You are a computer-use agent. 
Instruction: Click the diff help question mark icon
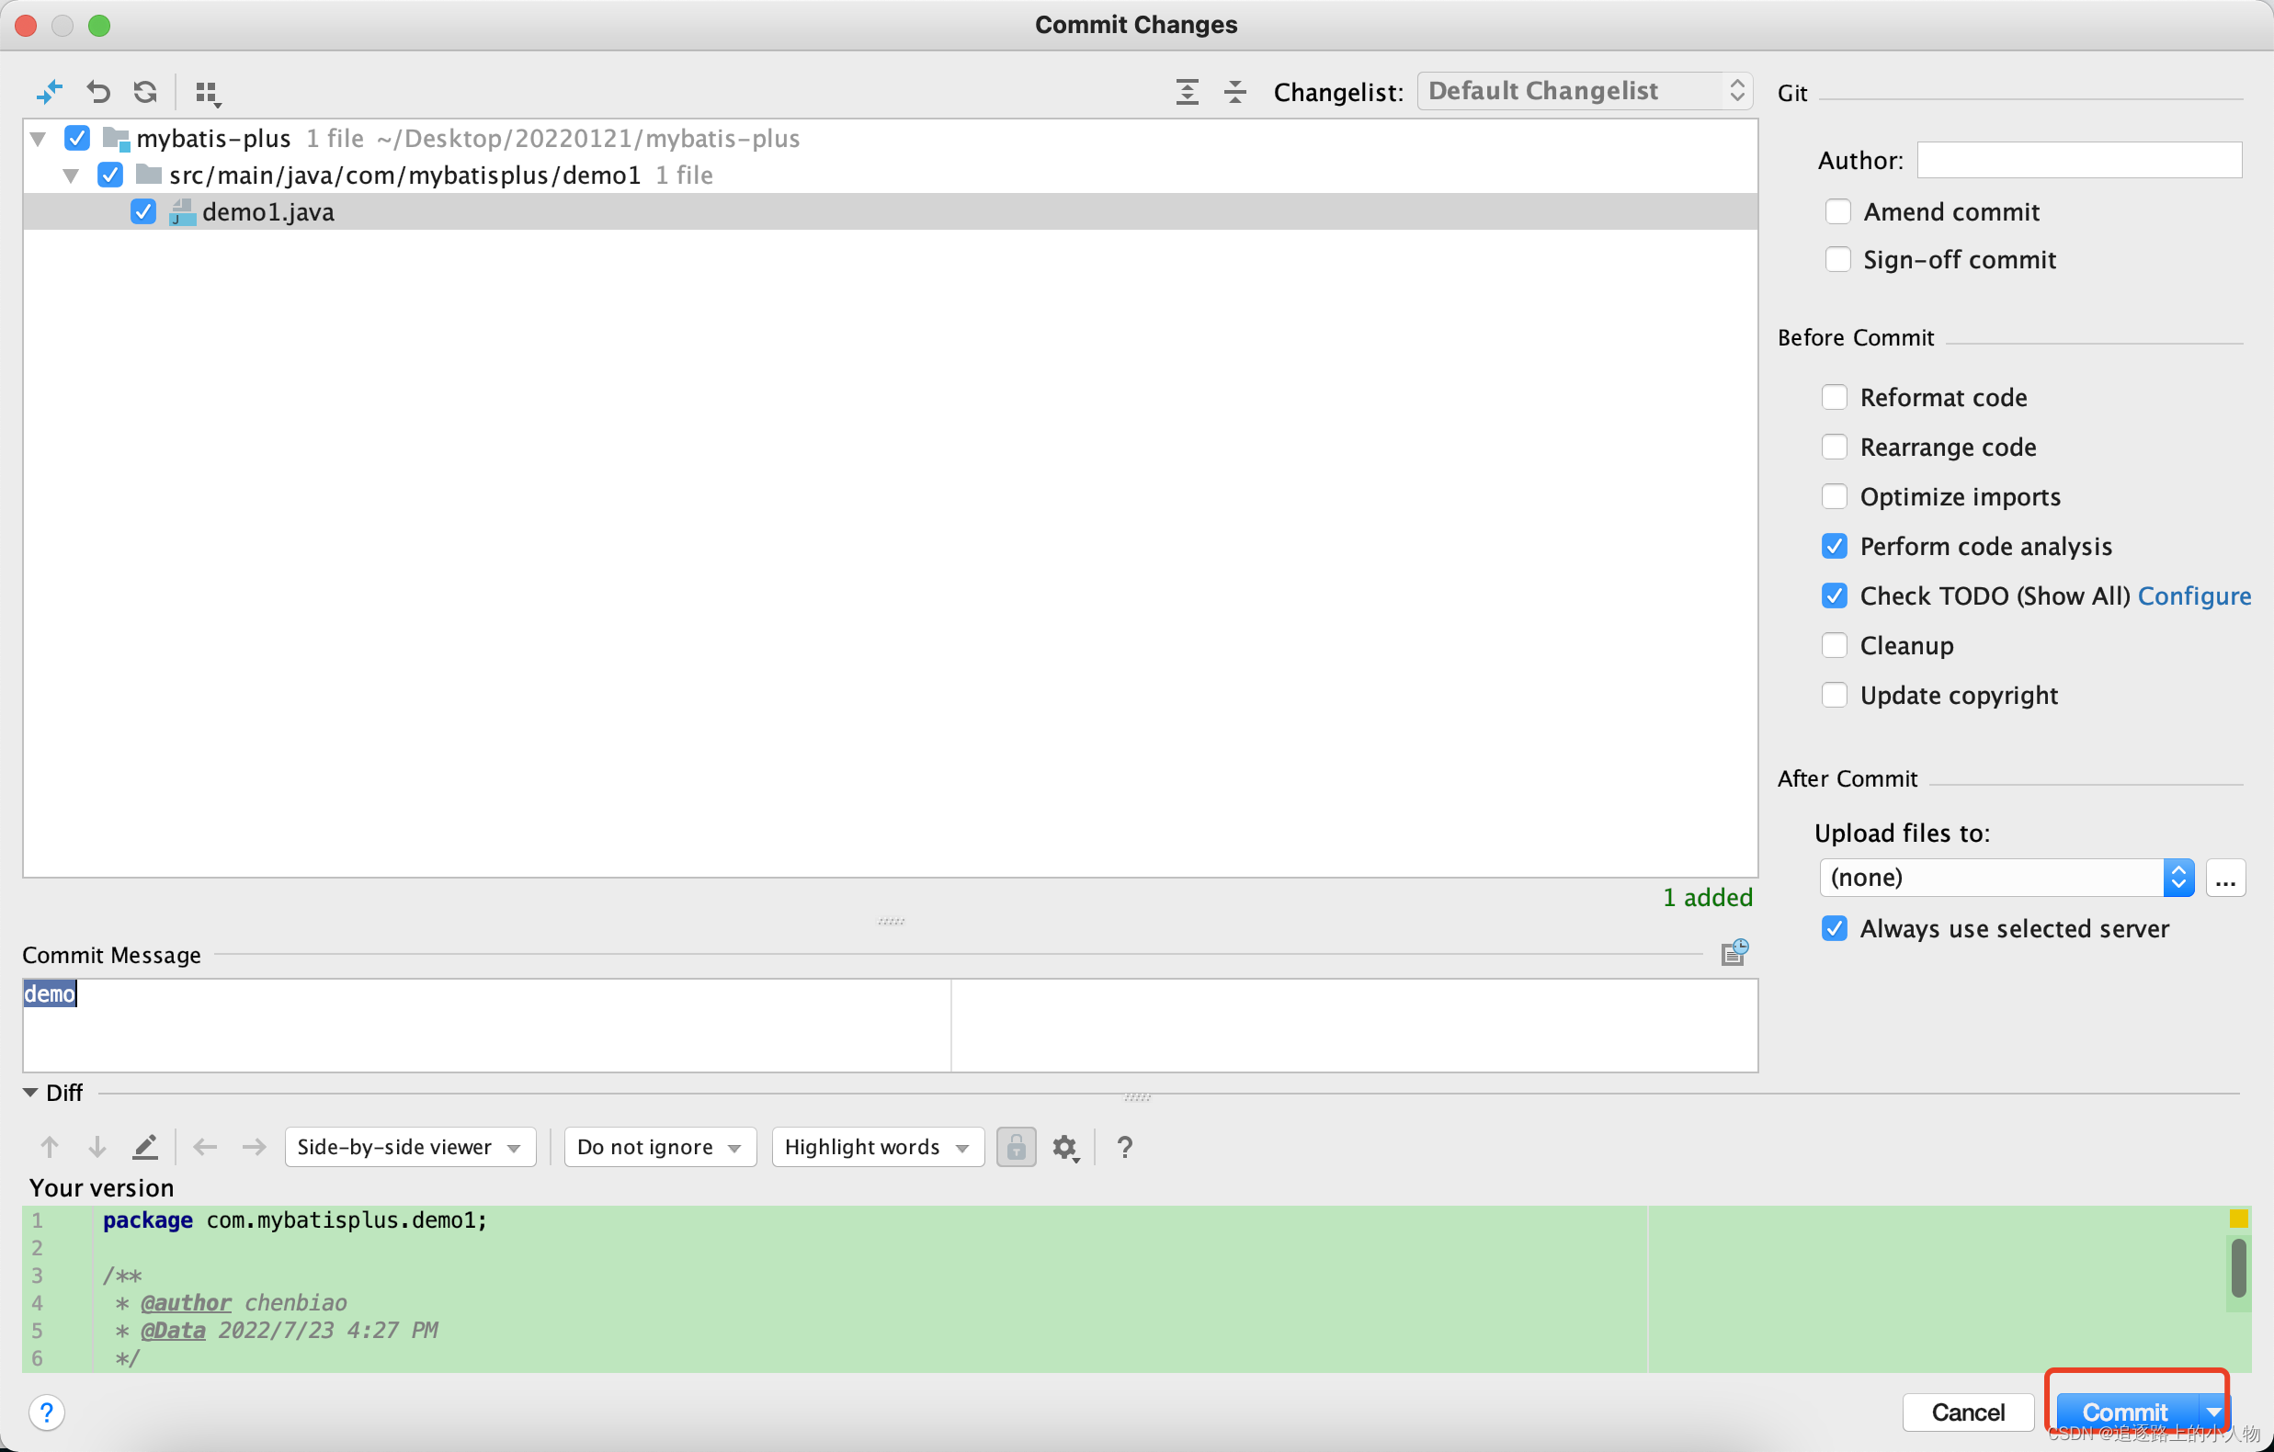pos(1124,1147)
